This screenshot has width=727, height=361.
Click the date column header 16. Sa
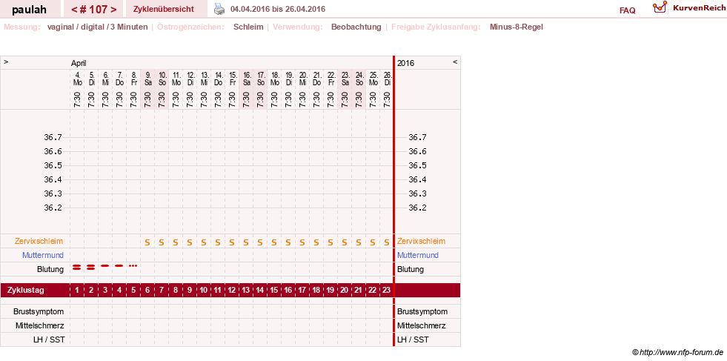pos(246,79)
